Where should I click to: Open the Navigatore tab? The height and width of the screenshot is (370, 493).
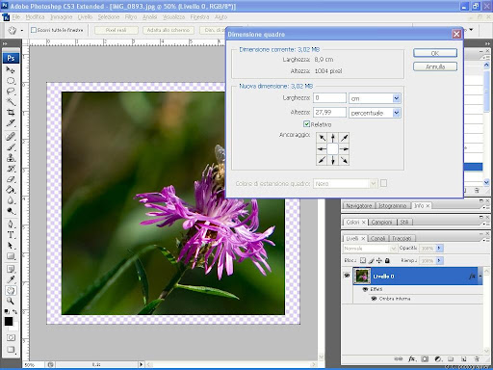point(359,205)
